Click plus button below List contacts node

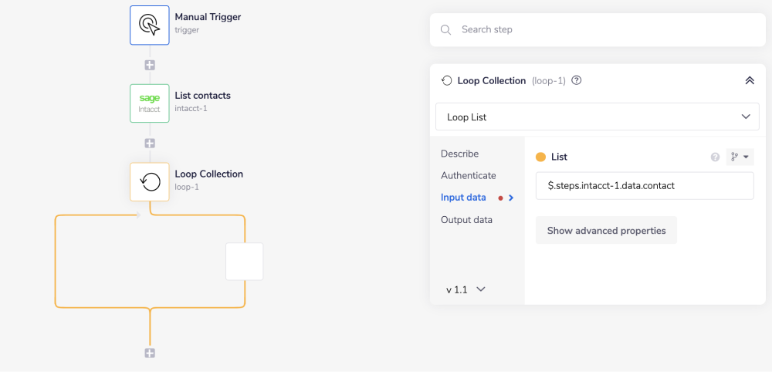150,144
